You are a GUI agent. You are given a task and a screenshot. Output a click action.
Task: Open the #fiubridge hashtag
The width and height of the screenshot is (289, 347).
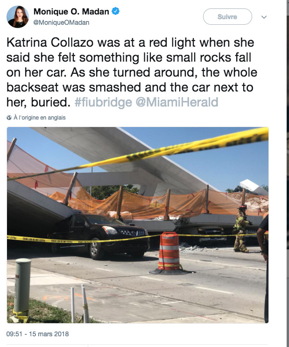coord(103,102)
